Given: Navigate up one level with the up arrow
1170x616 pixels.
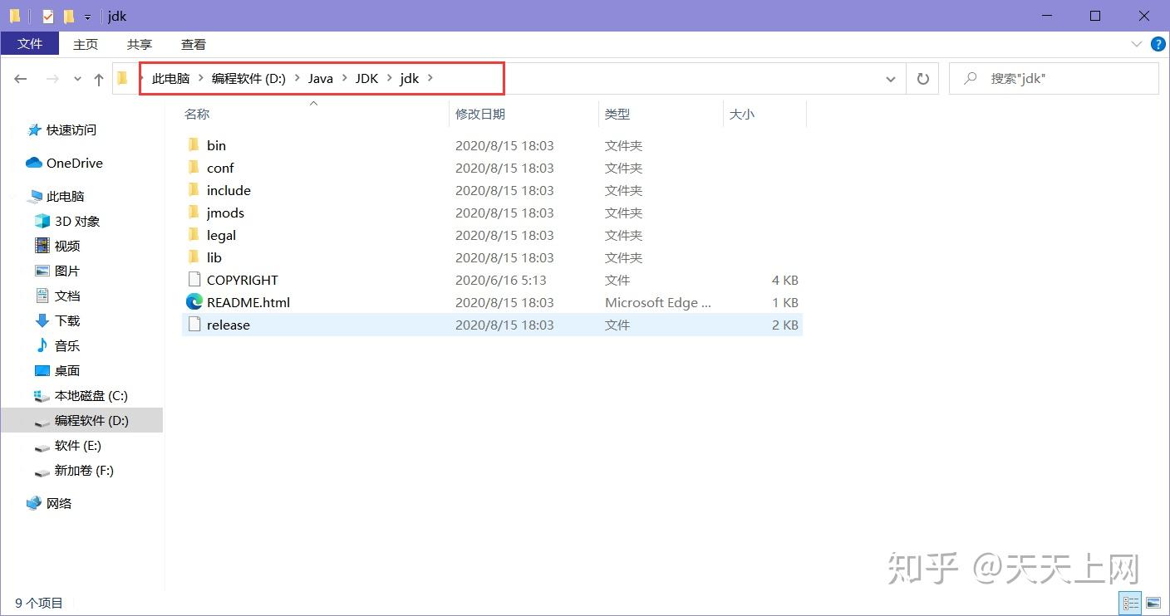Looking at the screenshot, I should pyautogui.click(x=98, y=78).
